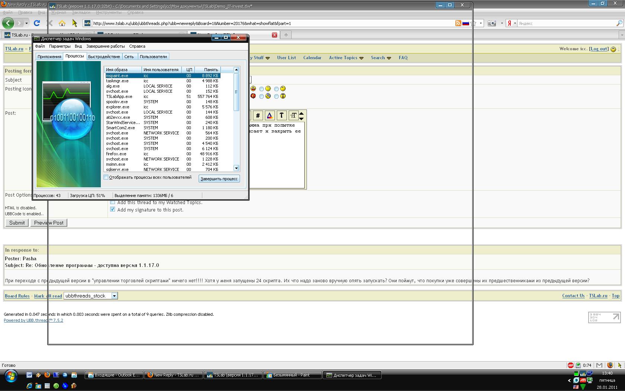625x391 pixels.
Task: Select the second posting icon radio button in the top row
Action: [x=276, y=89]
